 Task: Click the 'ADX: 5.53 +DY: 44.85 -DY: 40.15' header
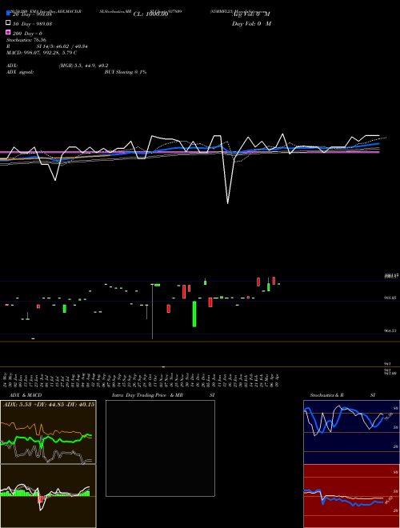49,404
